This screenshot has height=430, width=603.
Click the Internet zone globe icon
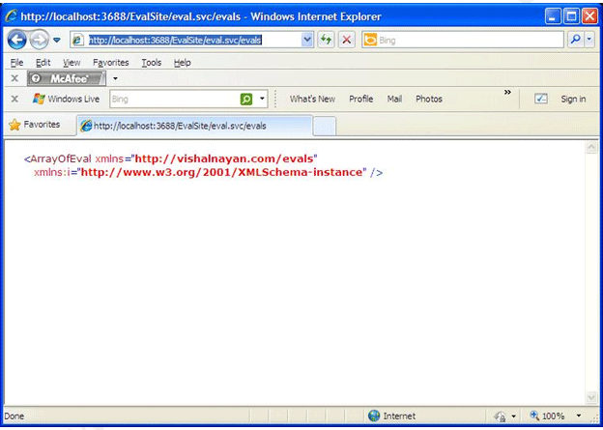pos(374,416)
